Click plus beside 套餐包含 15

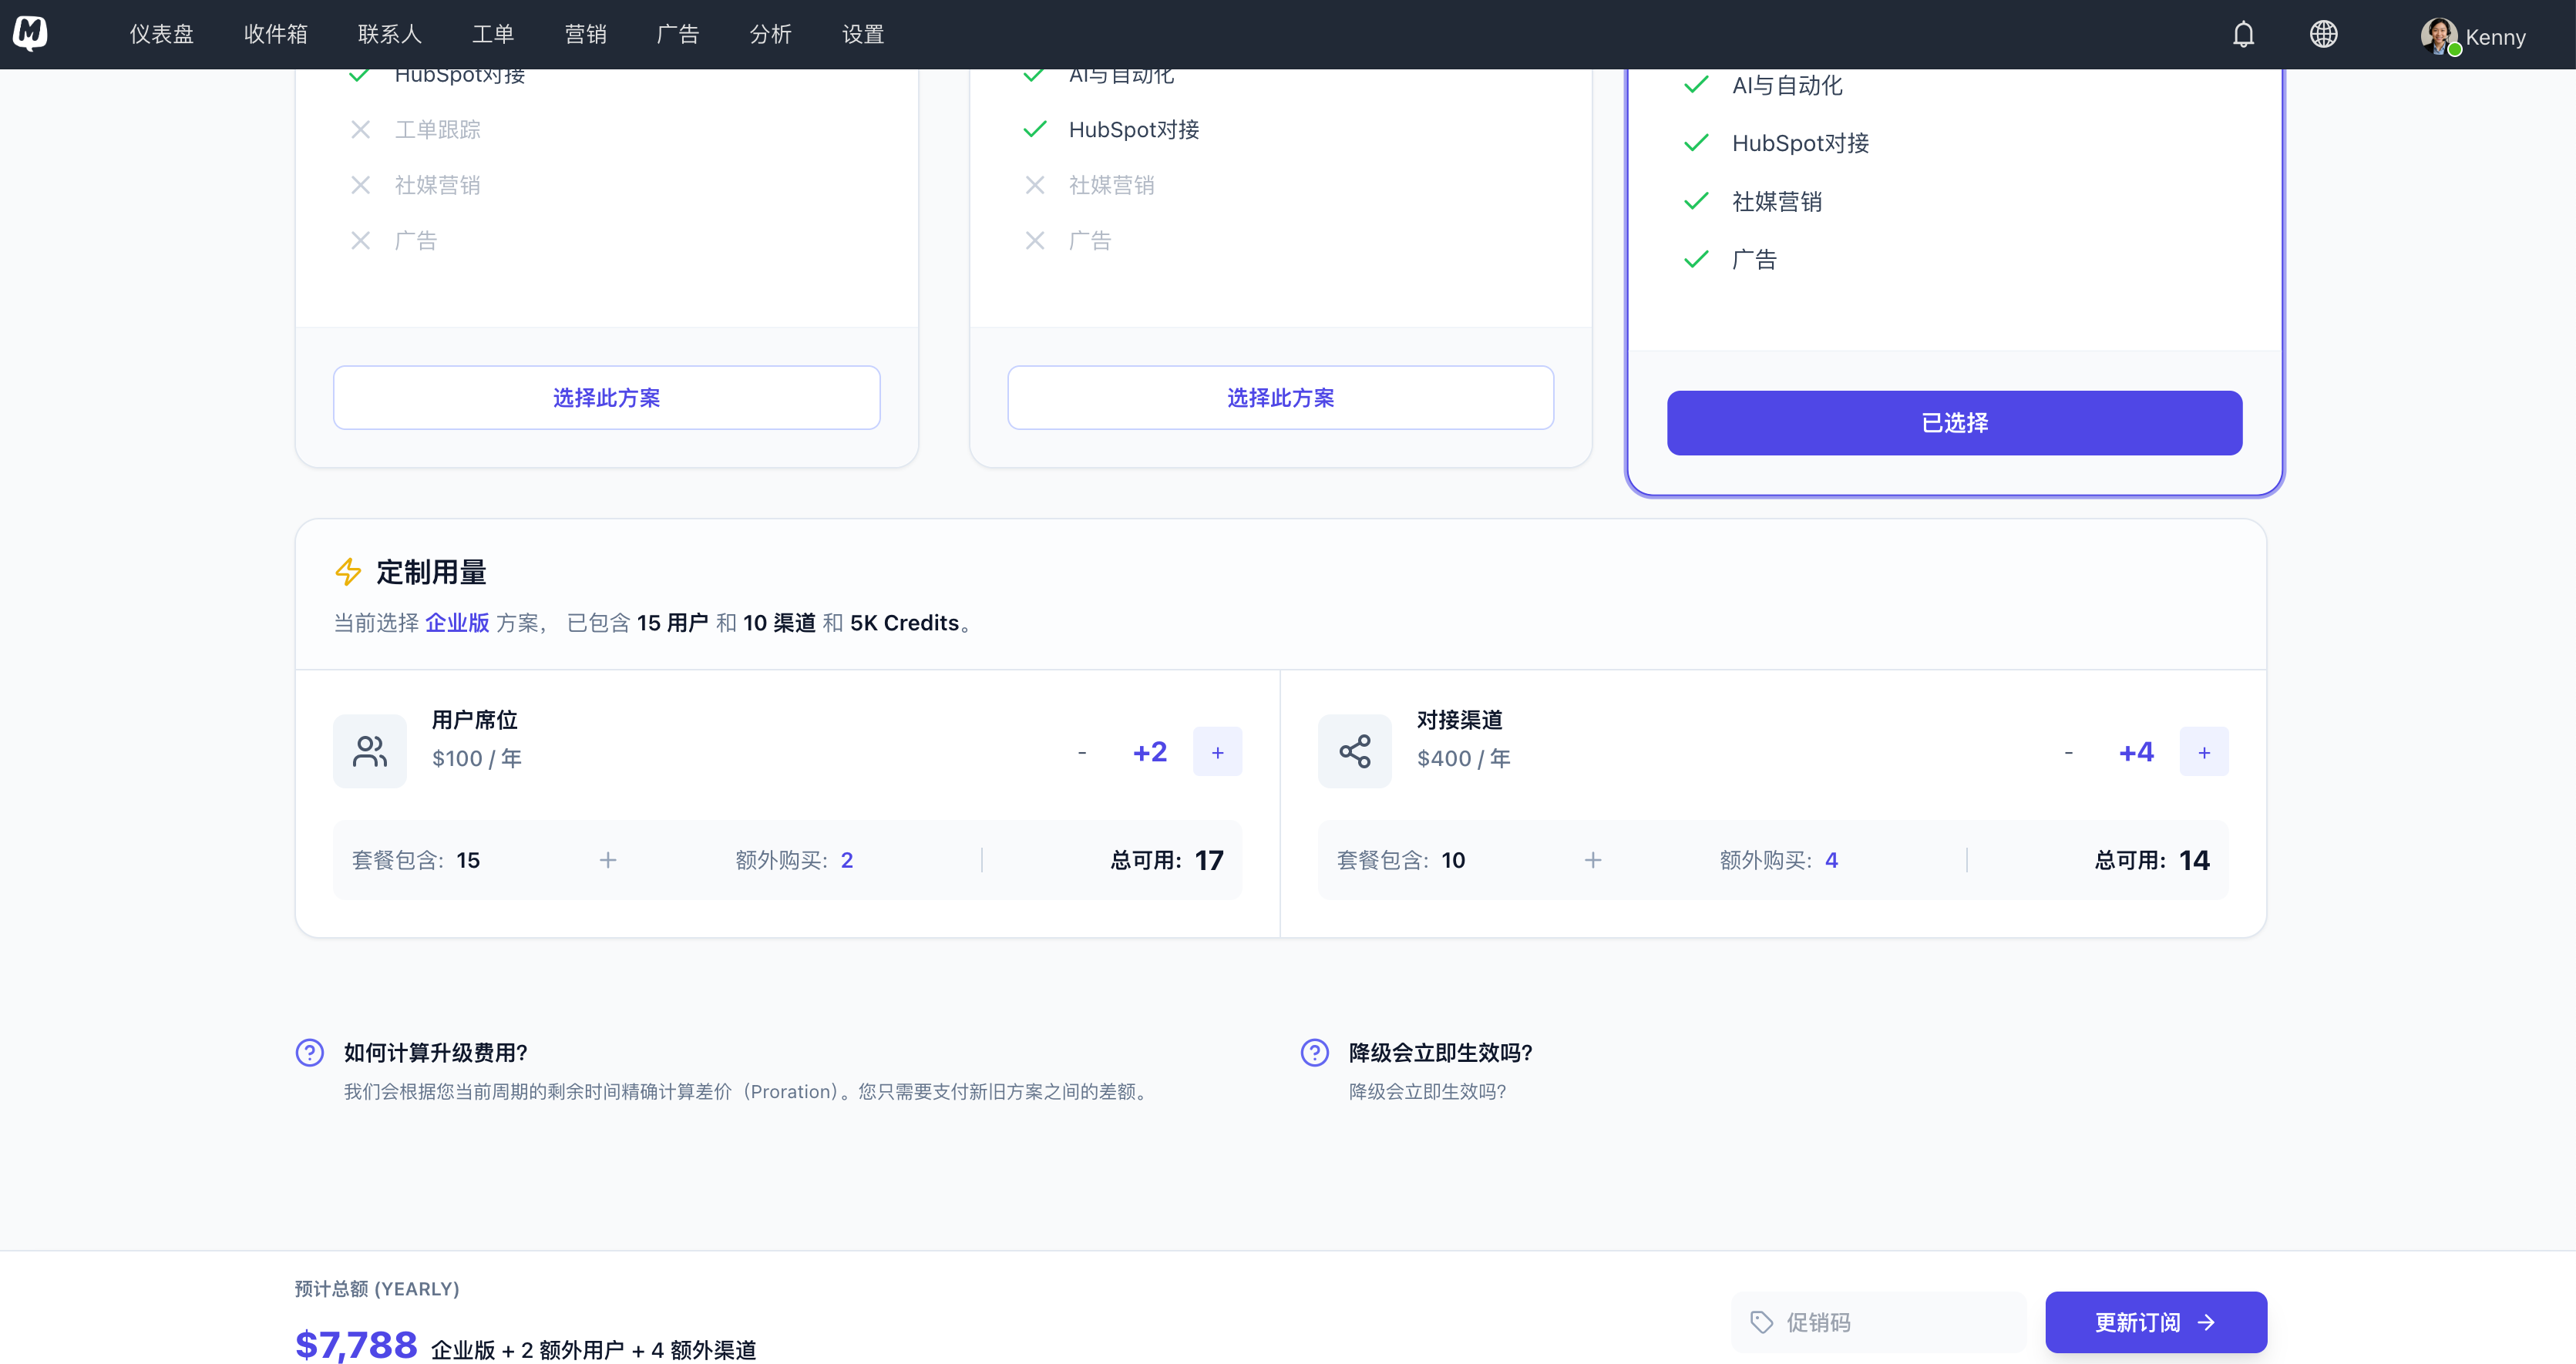tap(608, 860)
